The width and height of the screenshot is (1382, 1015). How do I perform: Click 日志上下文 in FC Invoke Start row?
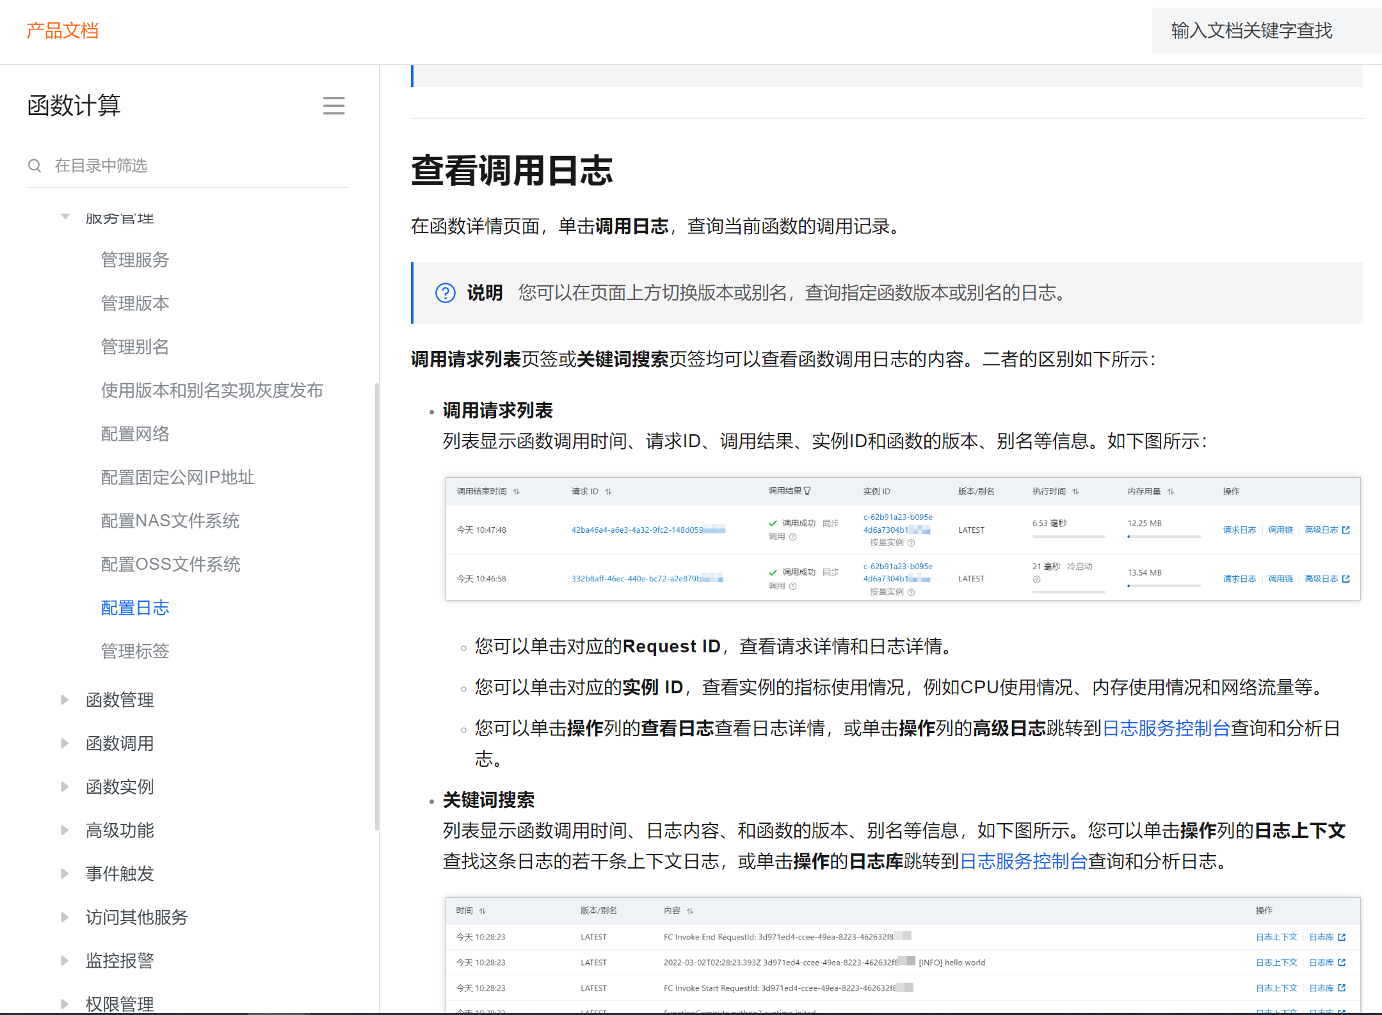1276,988
